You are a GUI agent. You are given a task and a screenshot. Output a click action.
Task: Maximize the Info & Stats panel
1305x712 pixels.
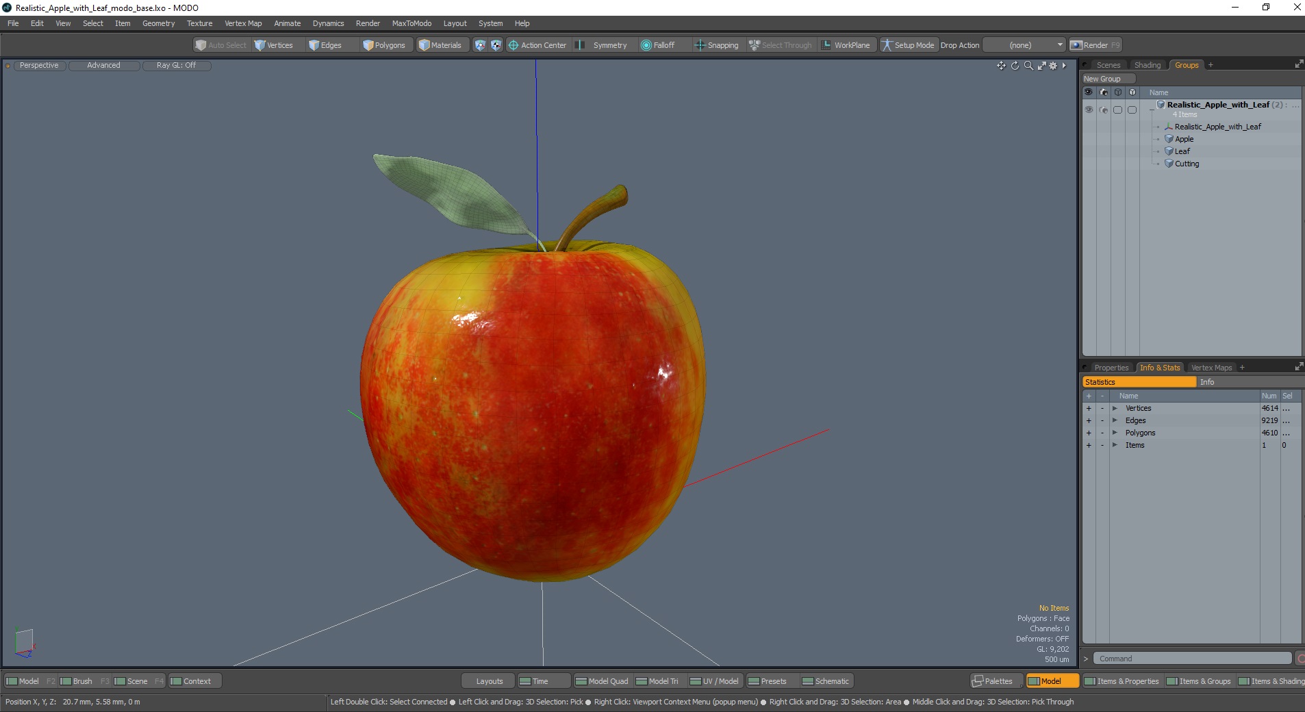(x=1299, y=368)
